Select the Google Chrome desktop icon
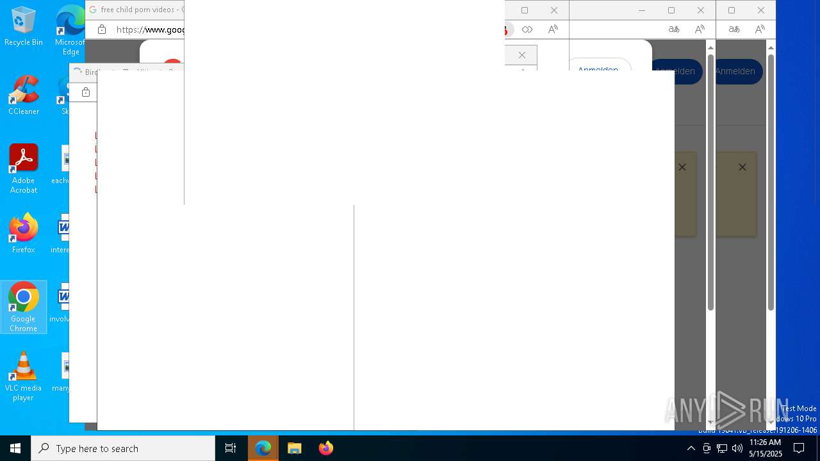 (x=23, y=307)
